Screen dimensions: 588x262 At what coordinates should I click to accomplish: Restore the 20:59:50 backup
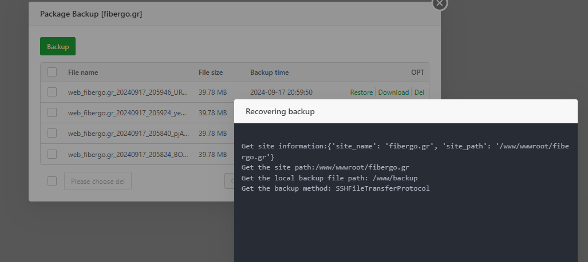click(361, 92)
